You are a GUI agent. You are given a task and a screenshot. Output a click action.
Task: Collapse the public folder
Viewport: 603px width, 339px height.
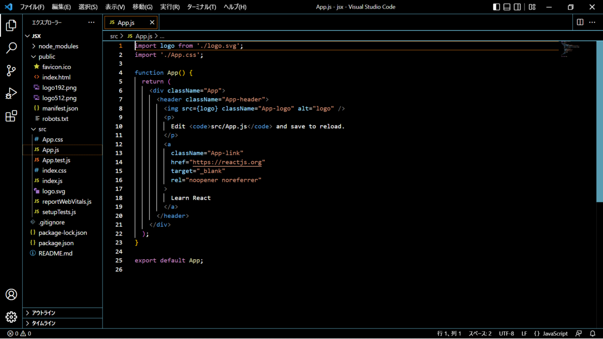63,57
